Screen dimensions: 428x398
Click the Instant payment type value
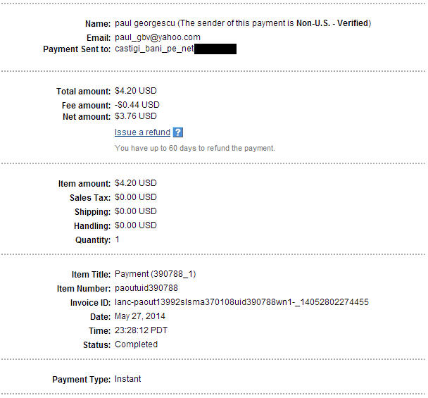(128, 379)
